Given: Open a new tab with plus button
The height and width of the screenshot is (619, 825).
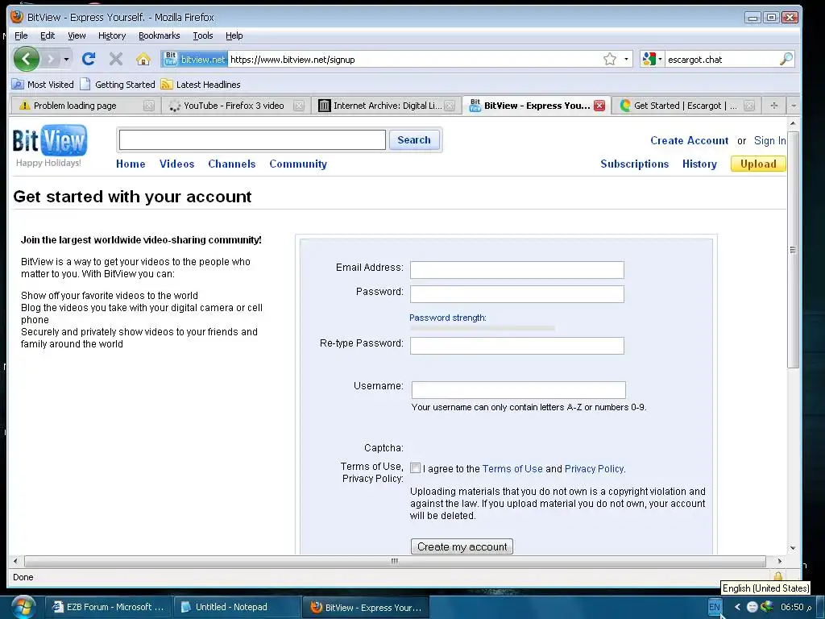Looking at the screenshot, I should 774,106.
